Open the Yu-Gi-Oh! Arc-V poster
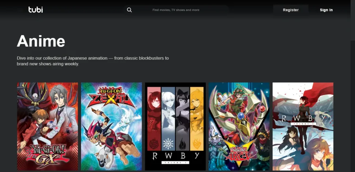Screen dimensions: 355x172 point(239,126)
